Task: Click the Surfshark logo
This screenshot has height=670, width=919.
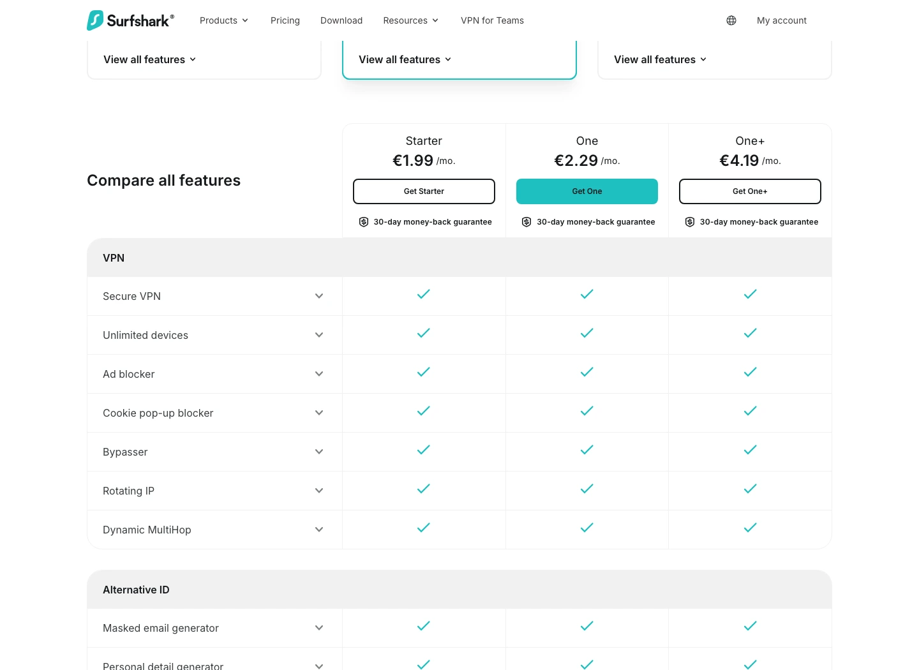Action: coord(130,20)
